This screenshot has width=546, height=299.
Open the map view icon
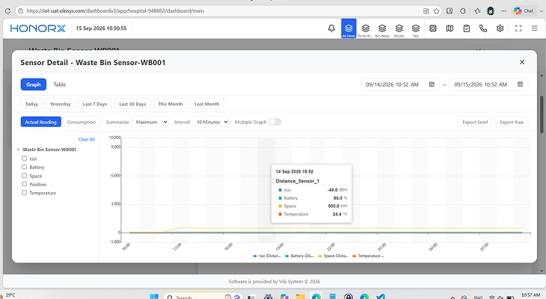click(450, 28)
